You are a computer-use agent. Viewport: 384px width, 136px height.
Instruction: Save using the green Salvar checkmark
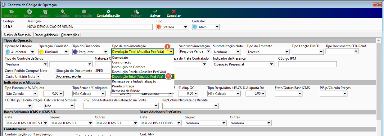155,11
